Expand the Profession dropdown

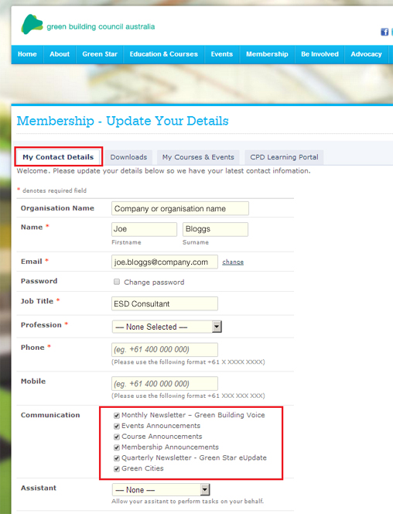(x=167, y=327)
